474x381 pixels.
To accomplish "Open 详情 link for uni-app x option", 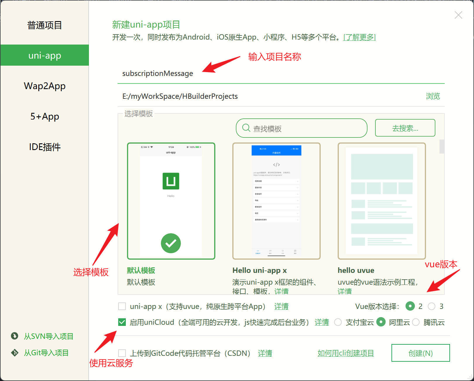I will (x=281, y=306).
